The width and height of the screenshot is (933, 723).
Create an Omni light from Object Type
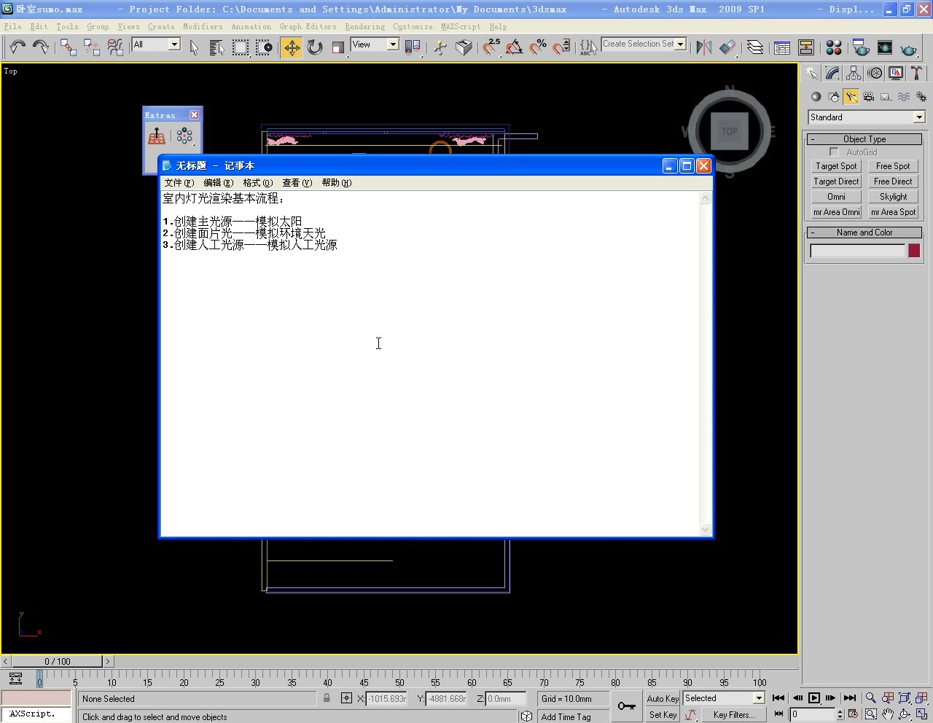click(x=835, y=196)
